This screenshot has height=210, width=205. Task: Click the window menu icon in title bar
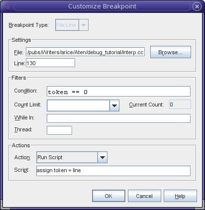tap(8, 7)
